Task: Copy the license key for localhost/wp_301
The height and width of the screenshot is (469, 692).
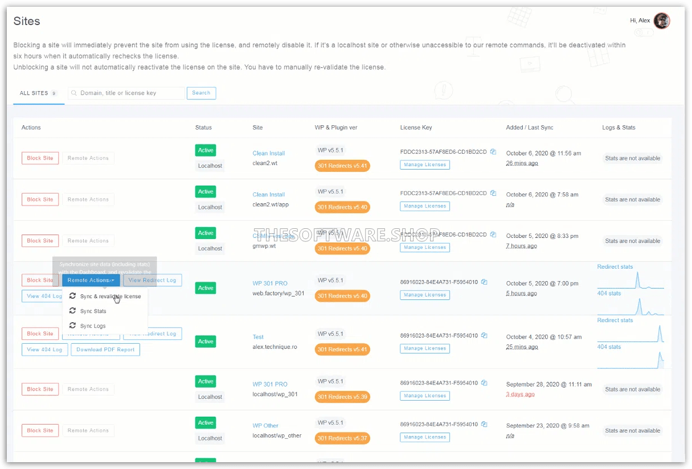Action: 484,382
